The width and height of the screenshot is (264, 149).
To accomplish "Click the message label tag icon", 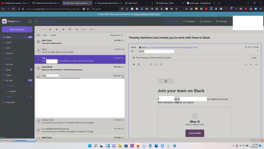I will tap(161, 64).
